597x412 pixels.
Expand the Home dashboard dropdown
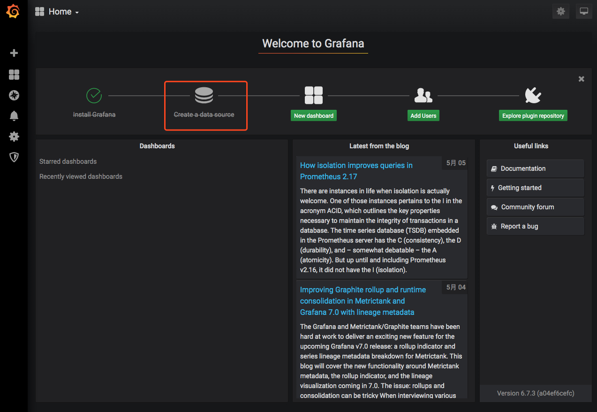tap(57, 12)
